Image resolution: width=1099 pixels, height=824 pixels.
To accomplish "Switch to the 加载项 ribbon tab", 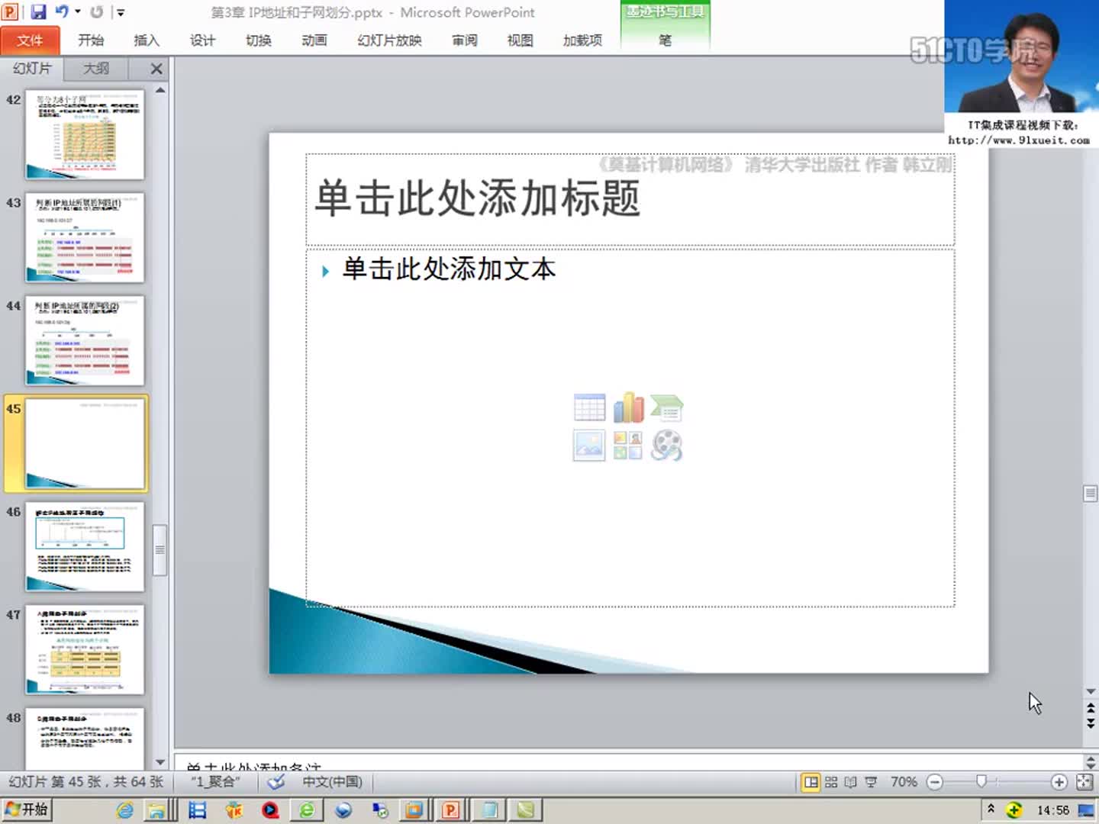I will [x=582, y=40].
